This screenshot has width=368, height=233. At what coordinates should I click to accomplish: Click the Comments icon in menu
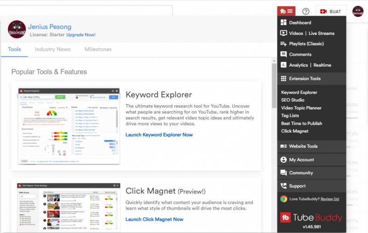284,54
